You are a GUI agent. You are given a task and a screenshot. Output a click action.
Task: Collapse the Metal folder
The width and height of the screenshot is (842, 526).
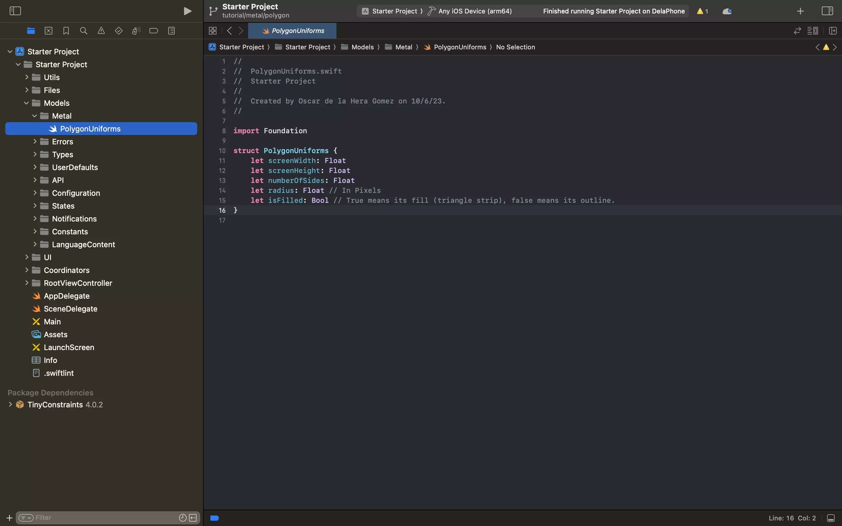coord(35,116)
